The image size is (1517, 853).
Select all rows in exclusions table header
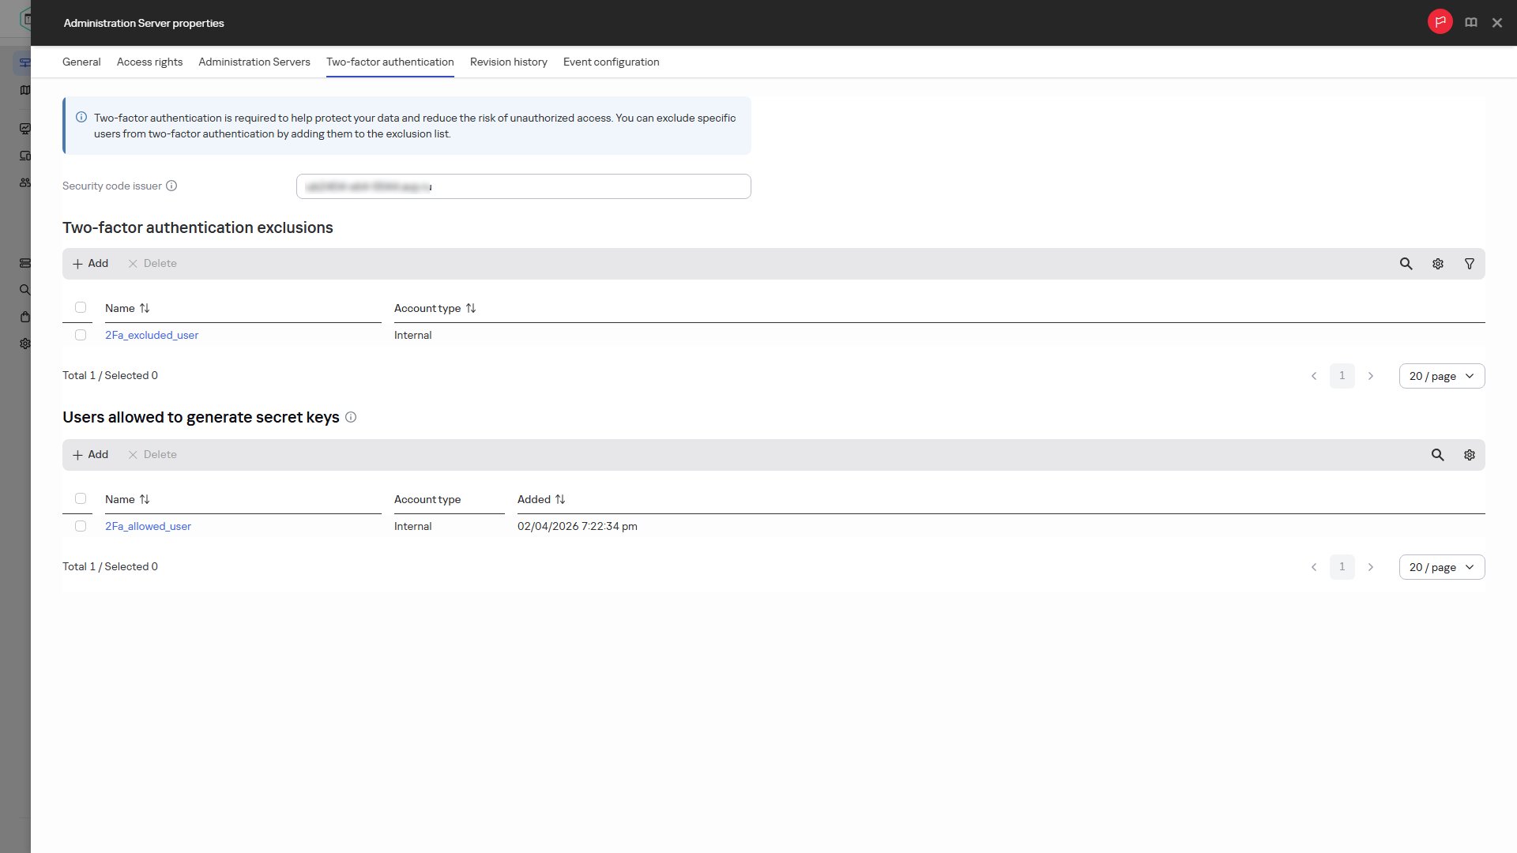[x=81, y=307]
